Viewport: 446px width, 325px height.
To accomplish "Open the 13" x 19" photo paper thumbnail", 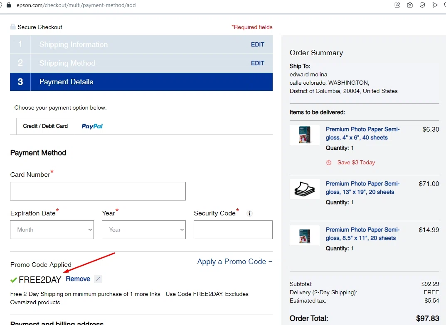I will tap(305, 189).
